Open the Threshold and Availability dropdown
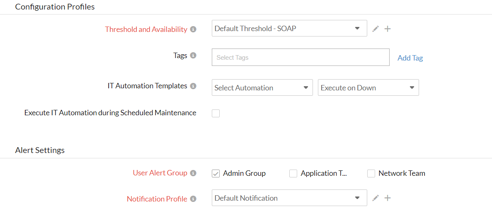The image size is (492, 216). [289, 29]
